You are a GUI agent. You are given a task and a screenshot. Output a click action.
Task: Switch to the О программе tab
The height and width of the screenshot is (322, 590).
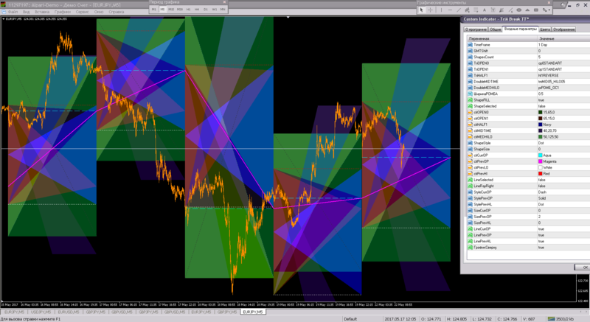pos(476,29)
